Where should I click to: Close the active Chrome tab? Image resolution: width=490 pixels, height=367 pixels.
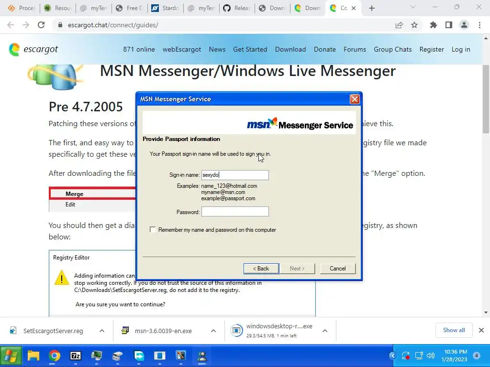[354, 8]
